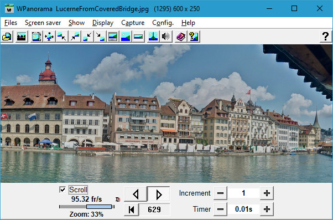This screenshot has width=333, height=220.
Task: Click the Zoom: 33% label
Action: point(86,214)
